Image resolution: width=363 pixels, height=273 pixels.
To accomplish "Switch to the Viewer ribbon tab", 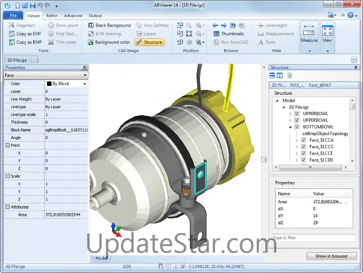I will (34, 16).
